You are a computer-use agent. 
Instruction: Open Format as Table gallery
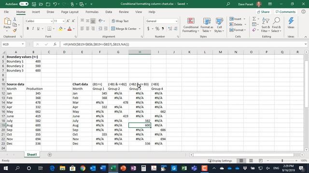tap(207, 25)
